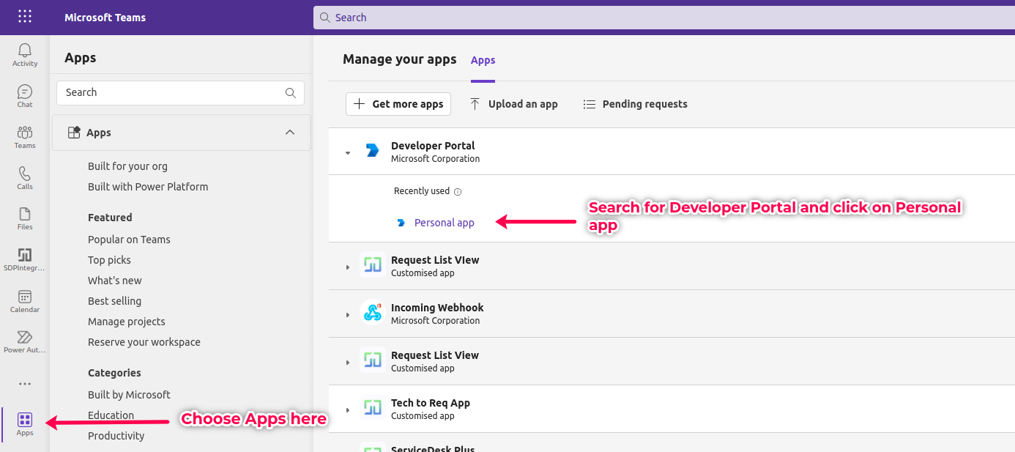This screenshot has width=1015, height=452.
Task: Open Built for your org category
Action: point(127,166)
